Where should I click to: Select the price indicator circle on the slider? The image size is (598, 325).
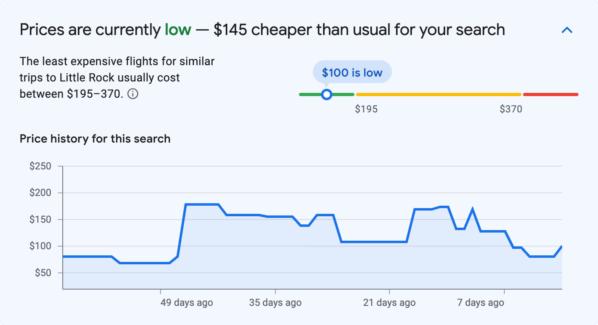[x=327, y=94]
